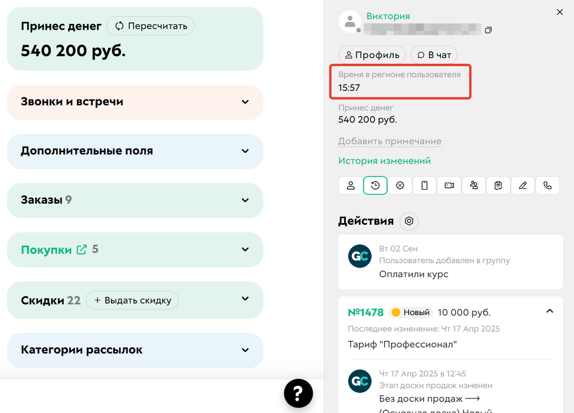Image resolution: width=574 pixels, height=413 pixels.
Task: Open the Профиль tab
Action: (372, 54)
